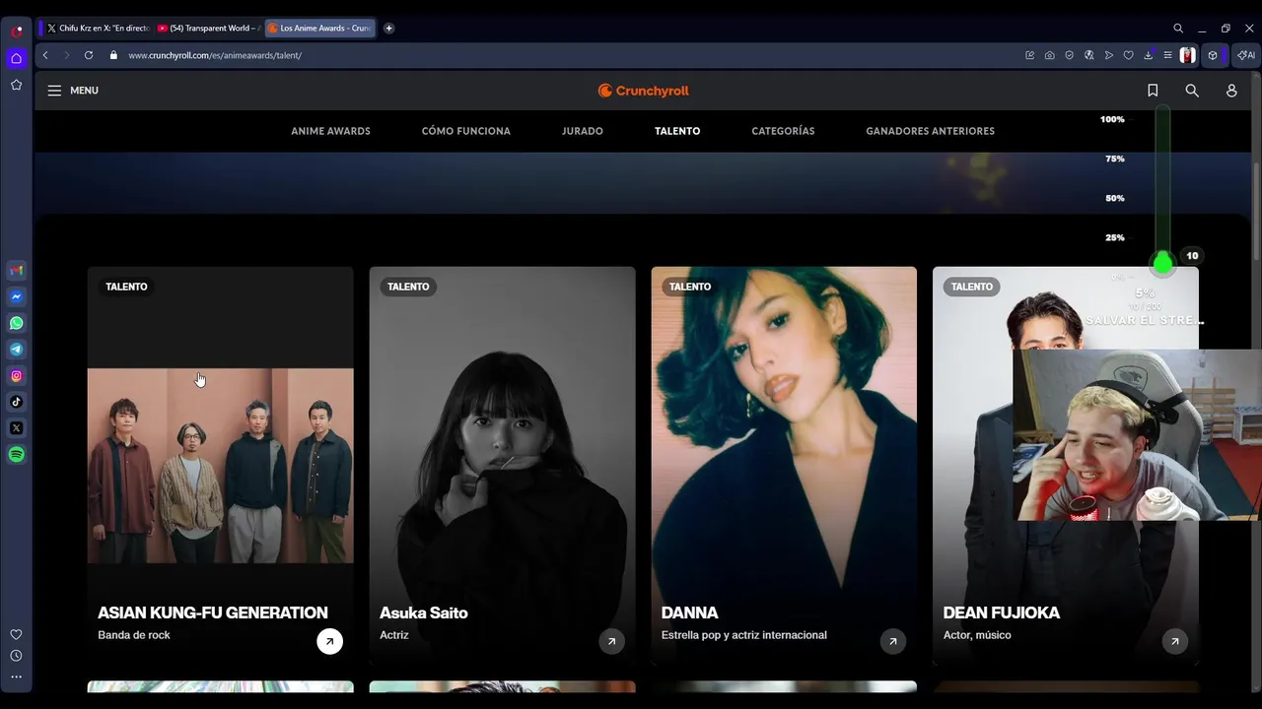The image size is (1262, 709).
Task: Open Crunchyroll site search magnifier
Action: 1192,91
